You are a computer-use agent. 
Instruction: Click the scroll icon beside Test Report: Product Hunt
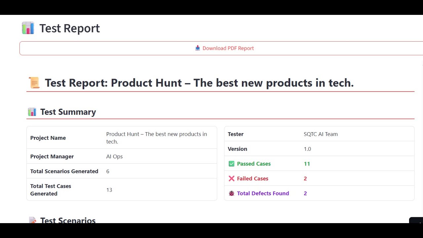[34, 83]
